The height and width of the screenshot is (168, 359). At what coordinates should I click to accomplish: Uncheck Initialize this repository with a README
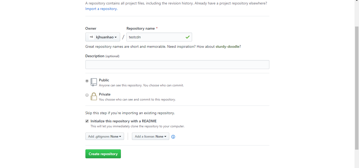(87, 121)
